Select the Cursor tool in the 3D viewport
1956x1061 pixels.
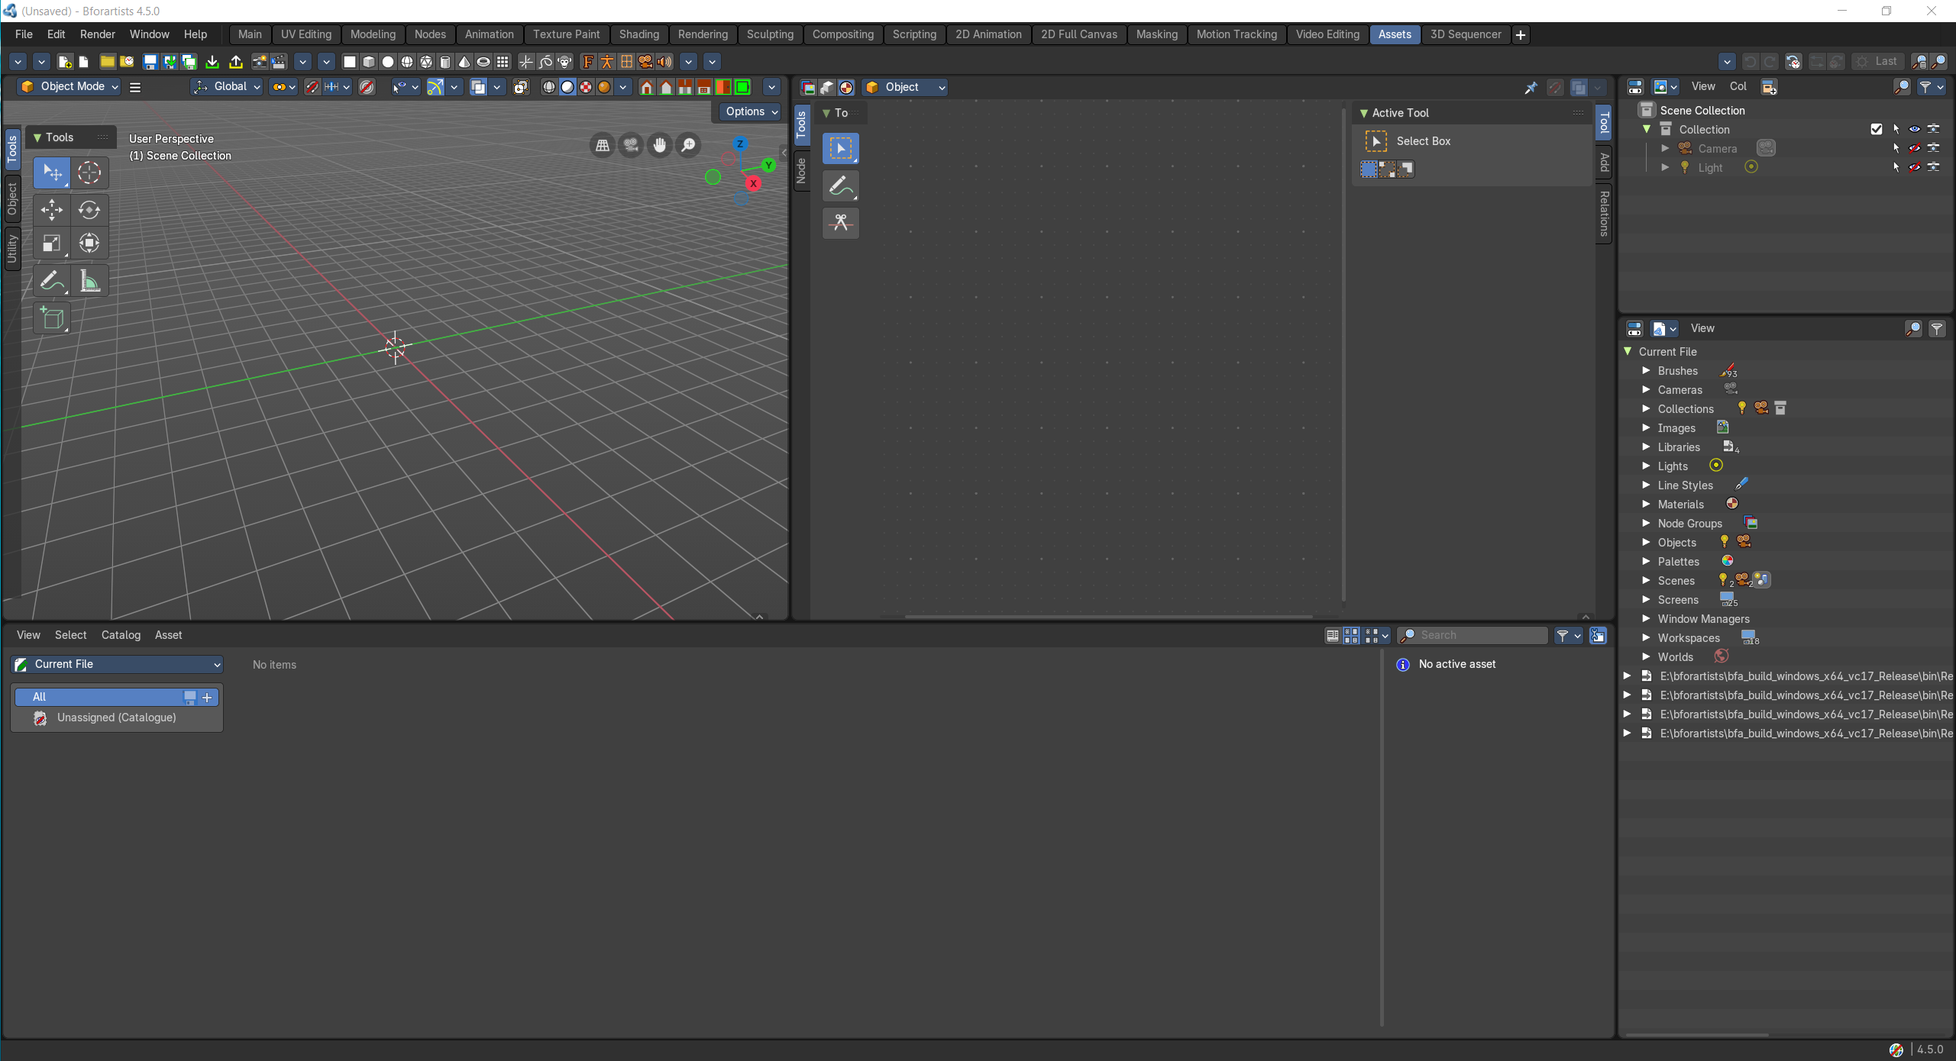coord(89,173)
